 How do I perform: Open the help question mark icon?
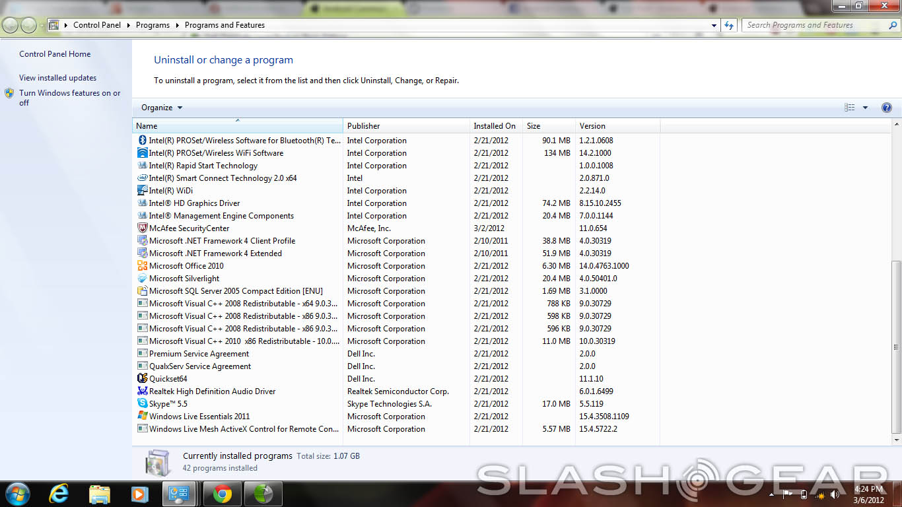887,108
